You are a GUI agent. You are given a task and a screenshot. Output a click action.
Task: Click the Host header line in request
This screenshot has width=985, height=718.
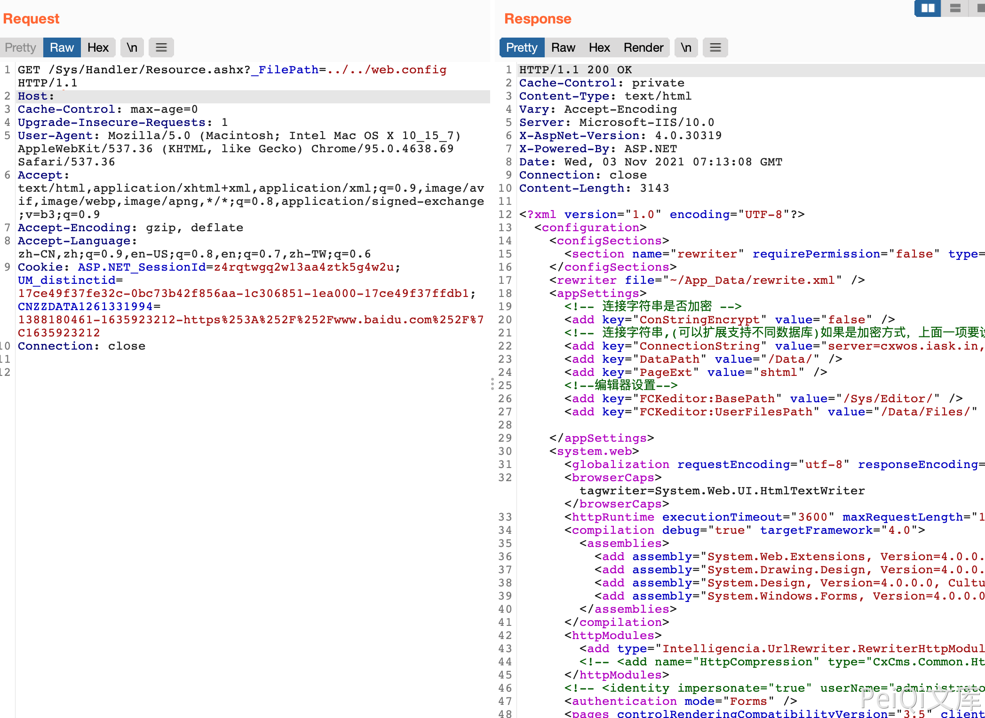click(36, 96)
